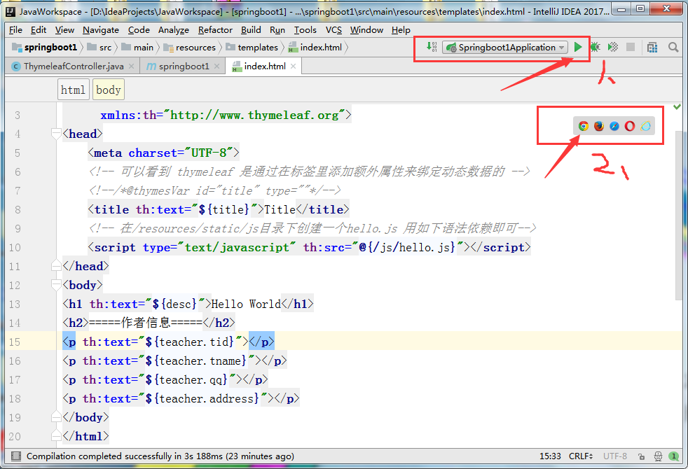
Task: Open the Help menu
Action: click(x=401, y=30)
